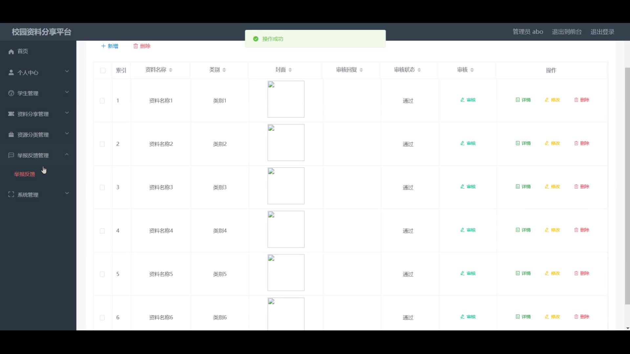This screenshot has width=630, height=354.
Task: Select the 举报反馈 submenu item
Action: [25, 174]
